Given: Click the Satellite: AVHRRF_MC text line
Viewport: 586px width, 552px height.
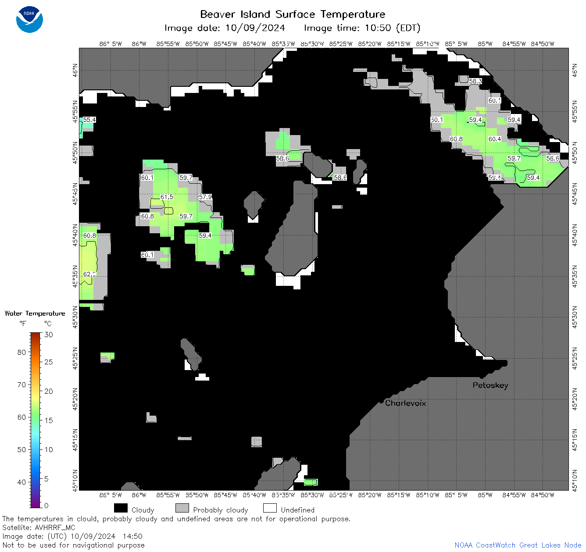Looking at the screenshot, I should (x=39, y=527).
